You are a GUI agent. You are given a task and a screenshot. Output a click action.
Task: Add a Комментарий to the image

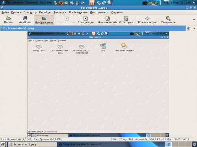coord(108,20)
